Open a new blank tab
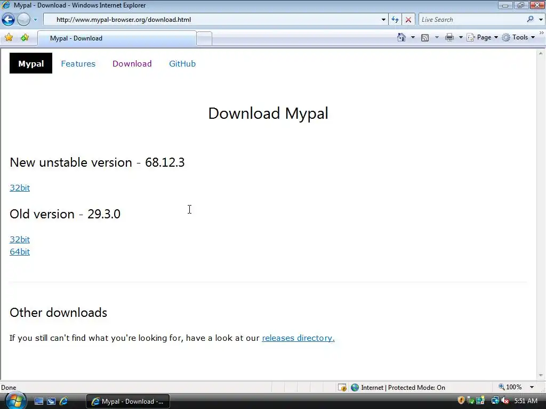Viewport: 546px width, 409px height. [204, 38]
